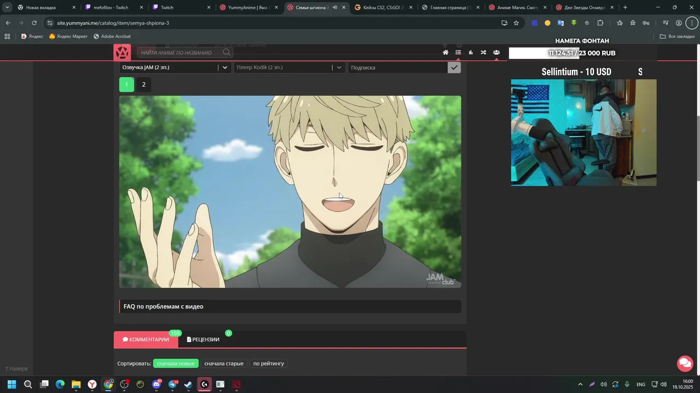Click the search magnifier icon in site header
The height and width of the screenshot is (393, 700).
pos(226,52)
